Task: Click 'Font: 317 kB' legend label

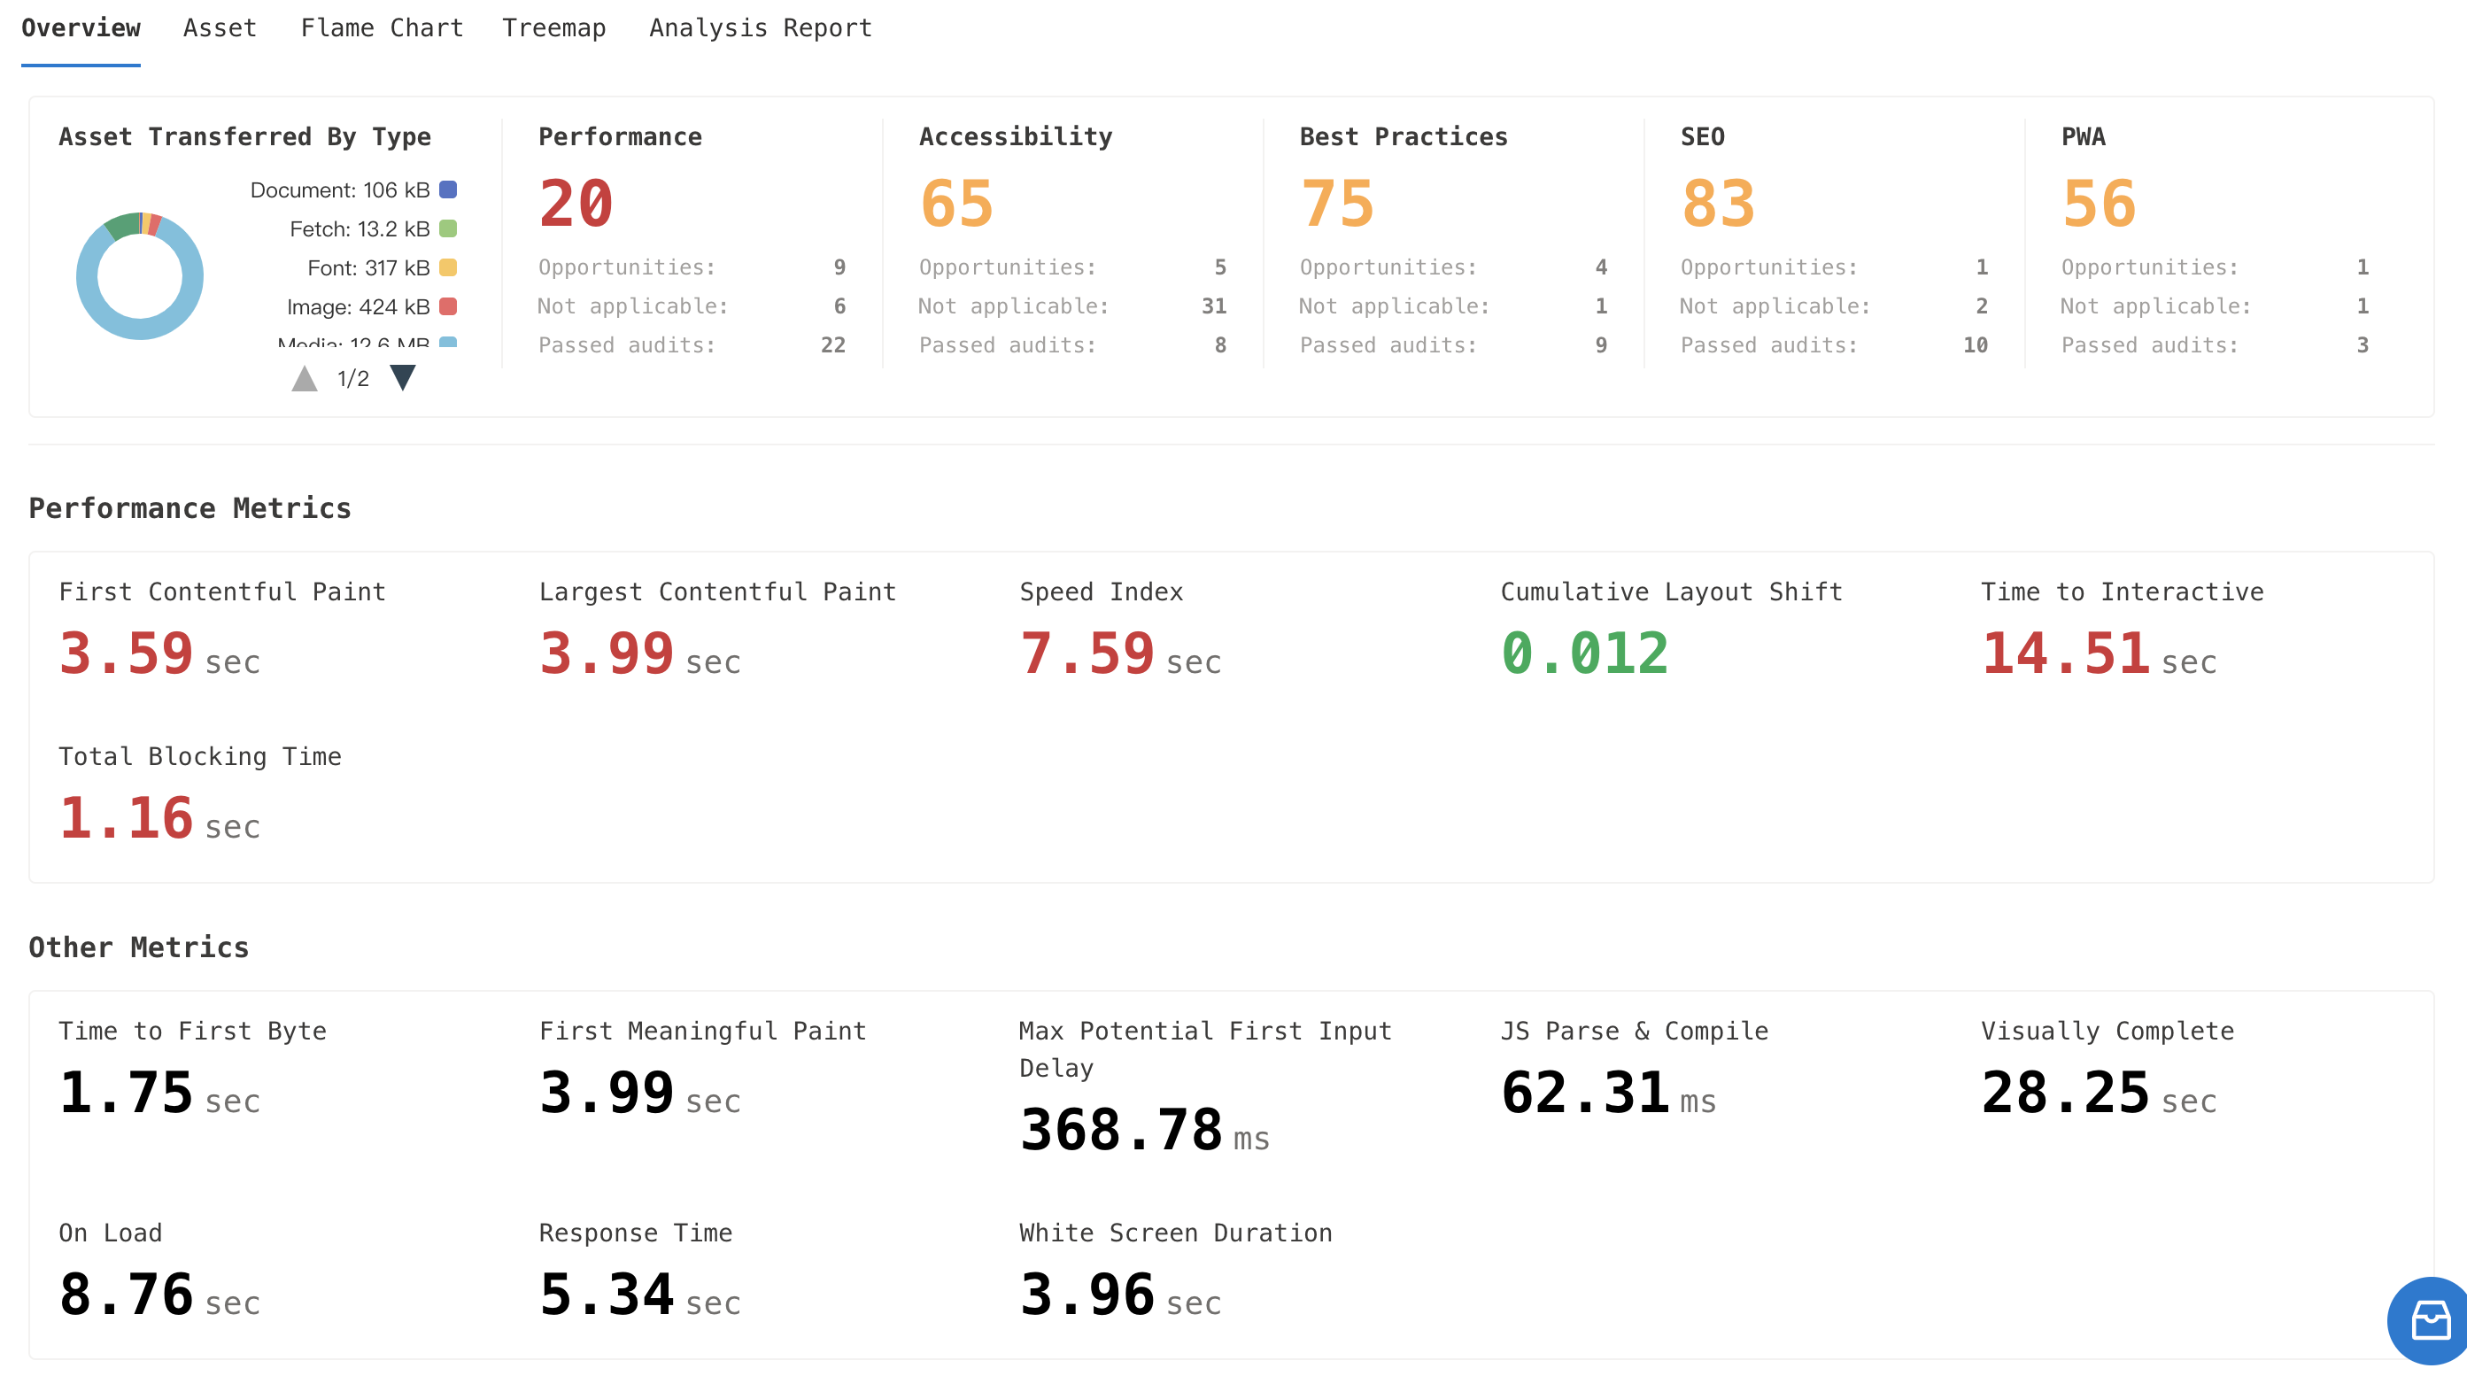Action: click(368, 268)
